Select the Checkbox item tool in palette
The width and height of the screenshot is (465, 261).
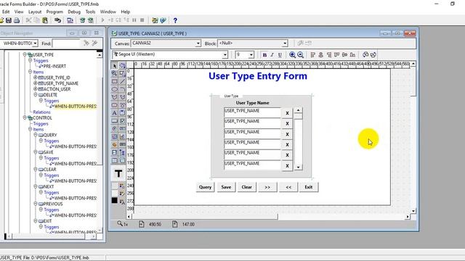pos(122,121)
